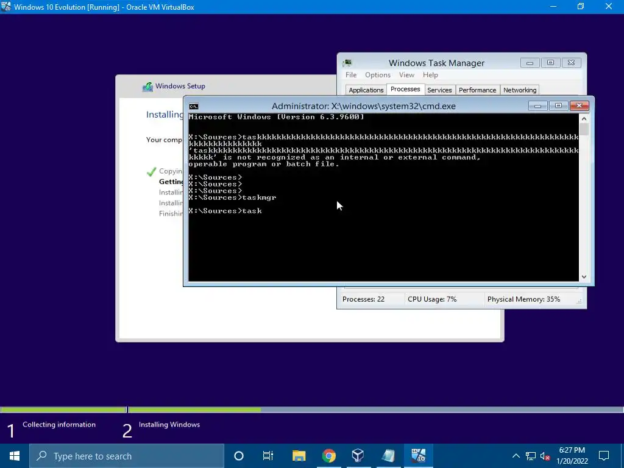The image size is (624, 468).
Task: Switch to the Processes tab
Action: coord(405,89)
